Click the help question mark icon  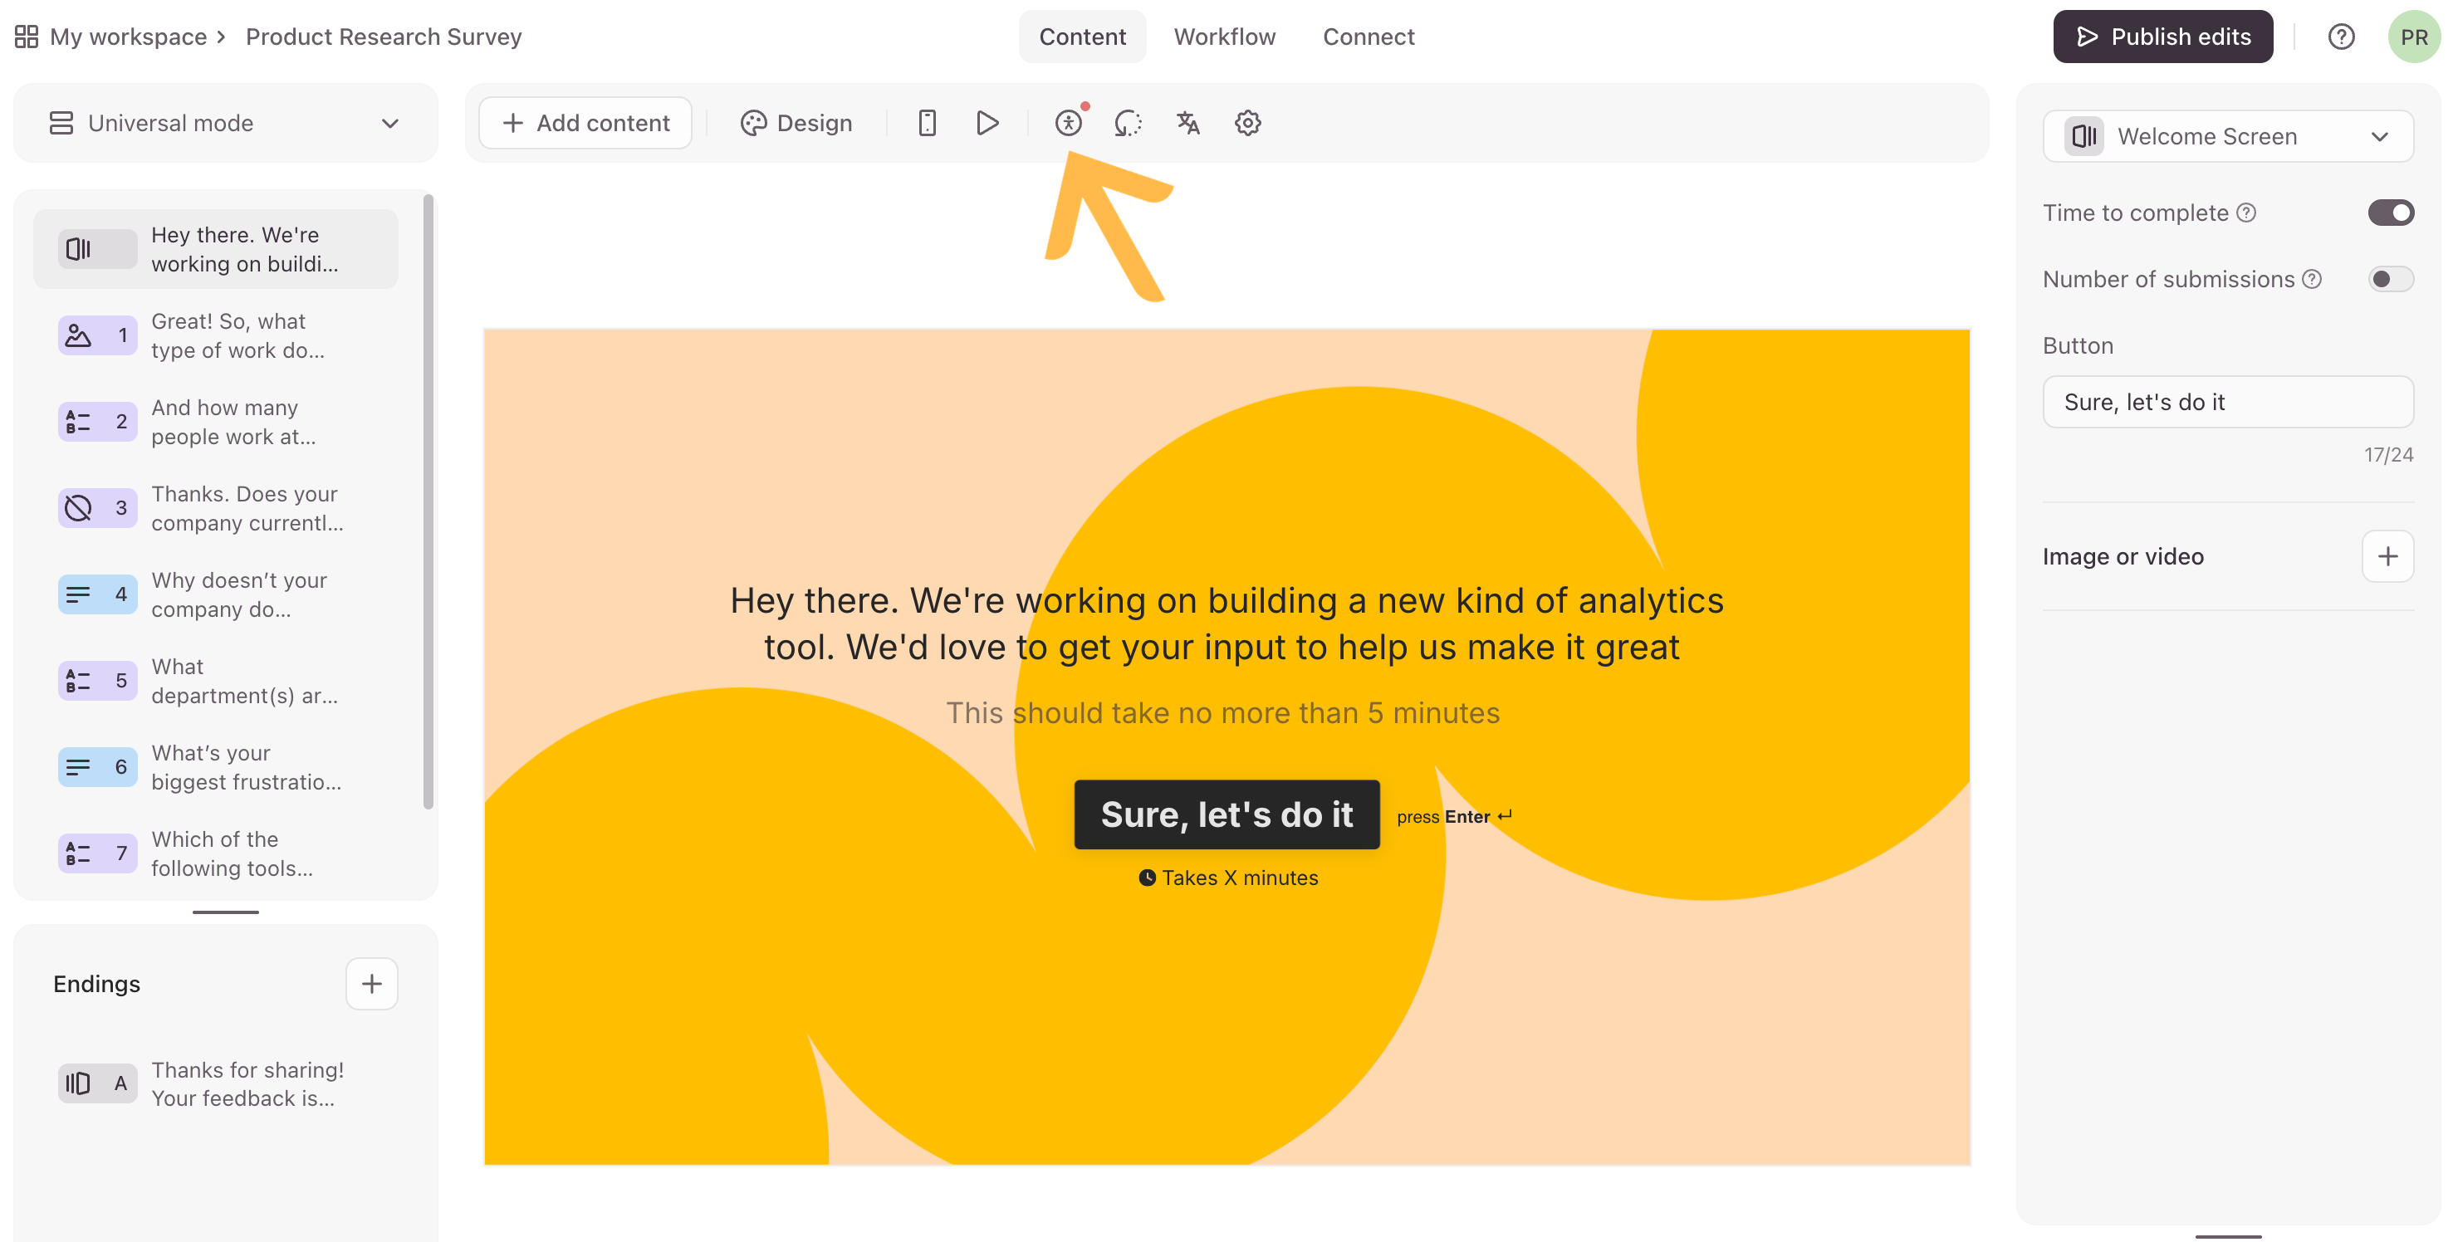tap(2341, 37)
